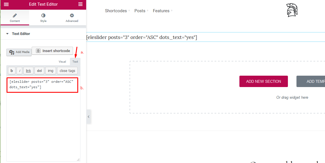
Task: Click the ADD NEW SECTION button
Action: coord(263,81)
